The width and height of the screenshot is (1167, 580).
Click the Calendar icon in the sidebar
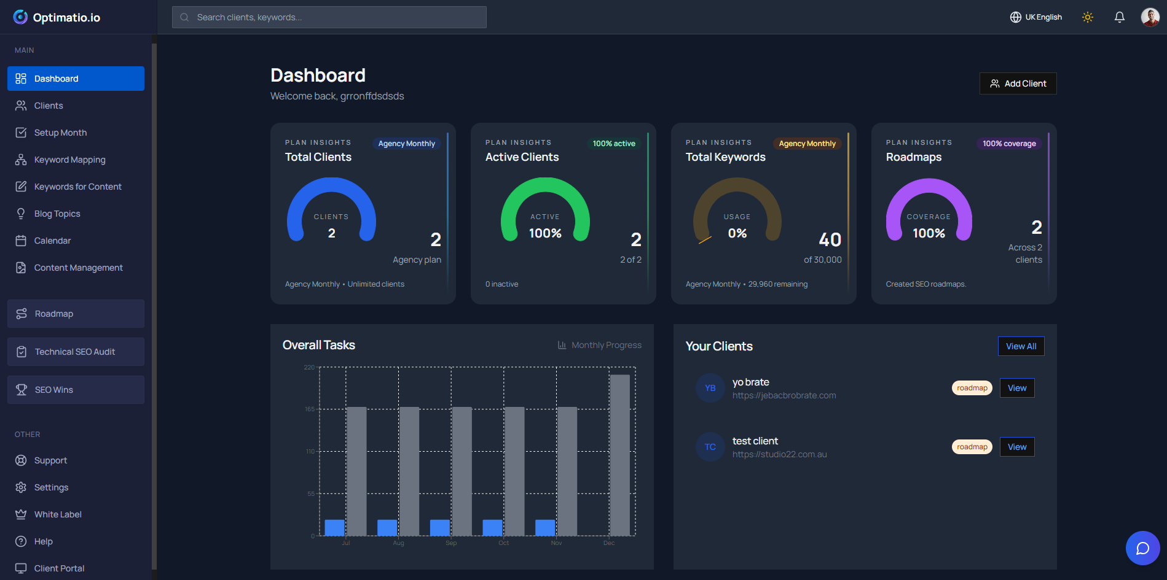[x=20, y=240]
